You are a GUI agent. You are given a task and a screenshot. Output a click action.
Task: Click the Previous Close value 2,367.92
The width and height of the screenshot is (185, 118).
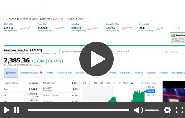(x=34, y=83)
